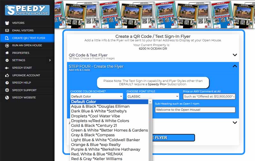The image size is (255, 161).
Task: Click the flyer samples banner image
Action: (155, 14)
